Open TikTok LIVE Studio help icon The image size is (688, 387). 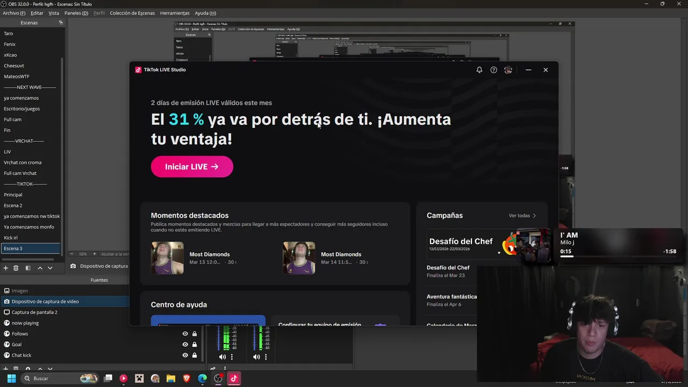point(494,70)
